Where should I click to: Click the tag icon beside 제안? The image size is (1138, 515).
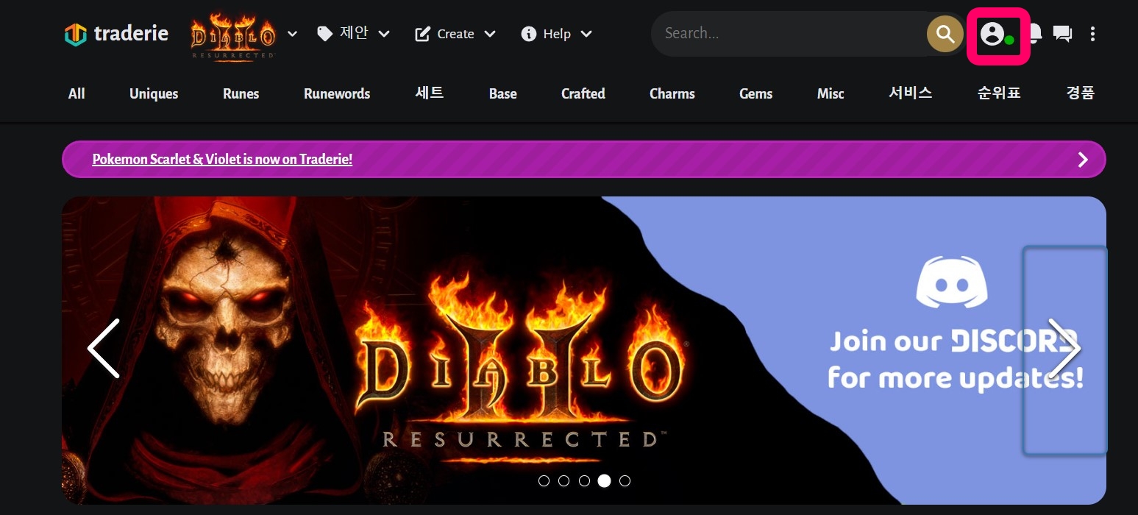click(x=324, y=34)
